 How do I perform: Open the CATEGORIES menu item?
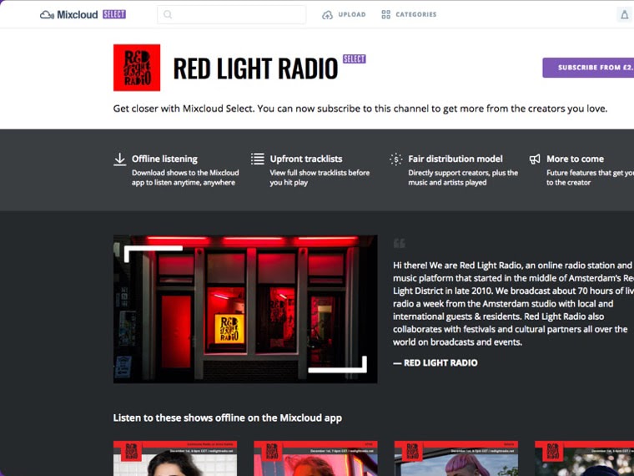click(x=416, y=14)
